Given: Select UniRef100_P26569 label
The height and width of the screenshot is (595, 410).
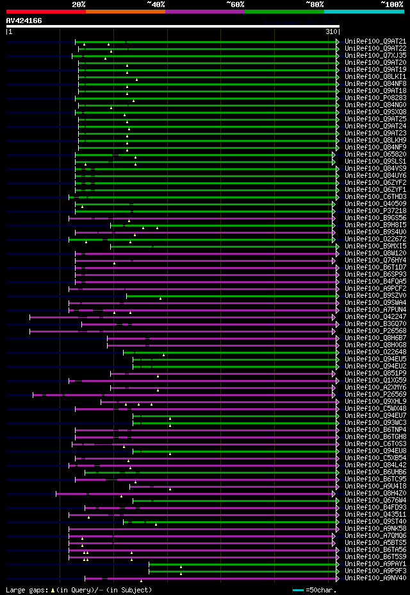Looking at the screenshot, I should (x=375, y=395).
